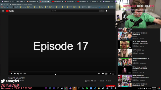This screenshot has width=161, height=90.
Task: Expand the Emails bookmarks folder
Action: (58, 7)
